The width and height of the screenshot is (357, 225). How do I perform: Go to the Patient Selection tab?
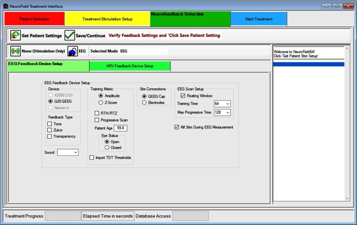34,19
